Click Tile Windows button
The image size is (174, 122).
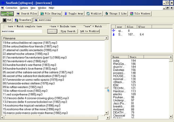140,14
